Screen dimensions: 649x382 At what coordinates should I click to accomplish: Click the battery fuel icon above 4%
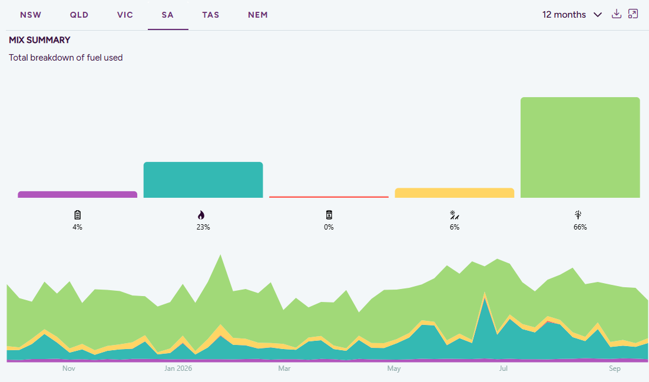tap(77, 215)
